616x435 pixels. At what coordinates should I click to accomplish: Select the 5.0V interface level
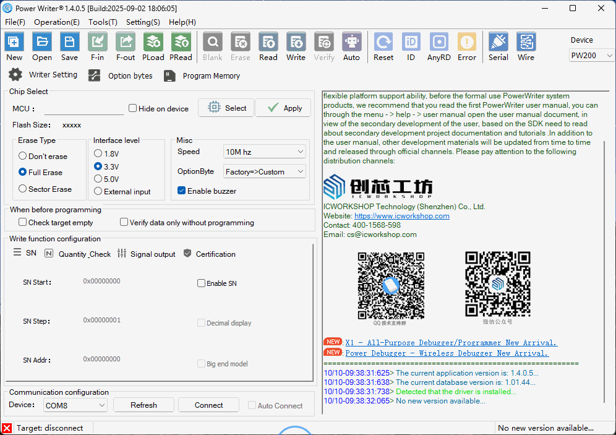[98, 179]
